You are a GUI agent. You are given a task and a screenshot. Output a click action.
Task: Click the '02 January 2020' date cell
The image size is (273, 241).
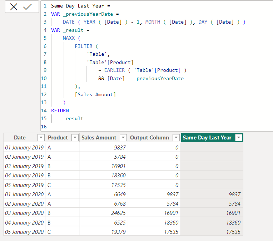click(x=24, y=204)
